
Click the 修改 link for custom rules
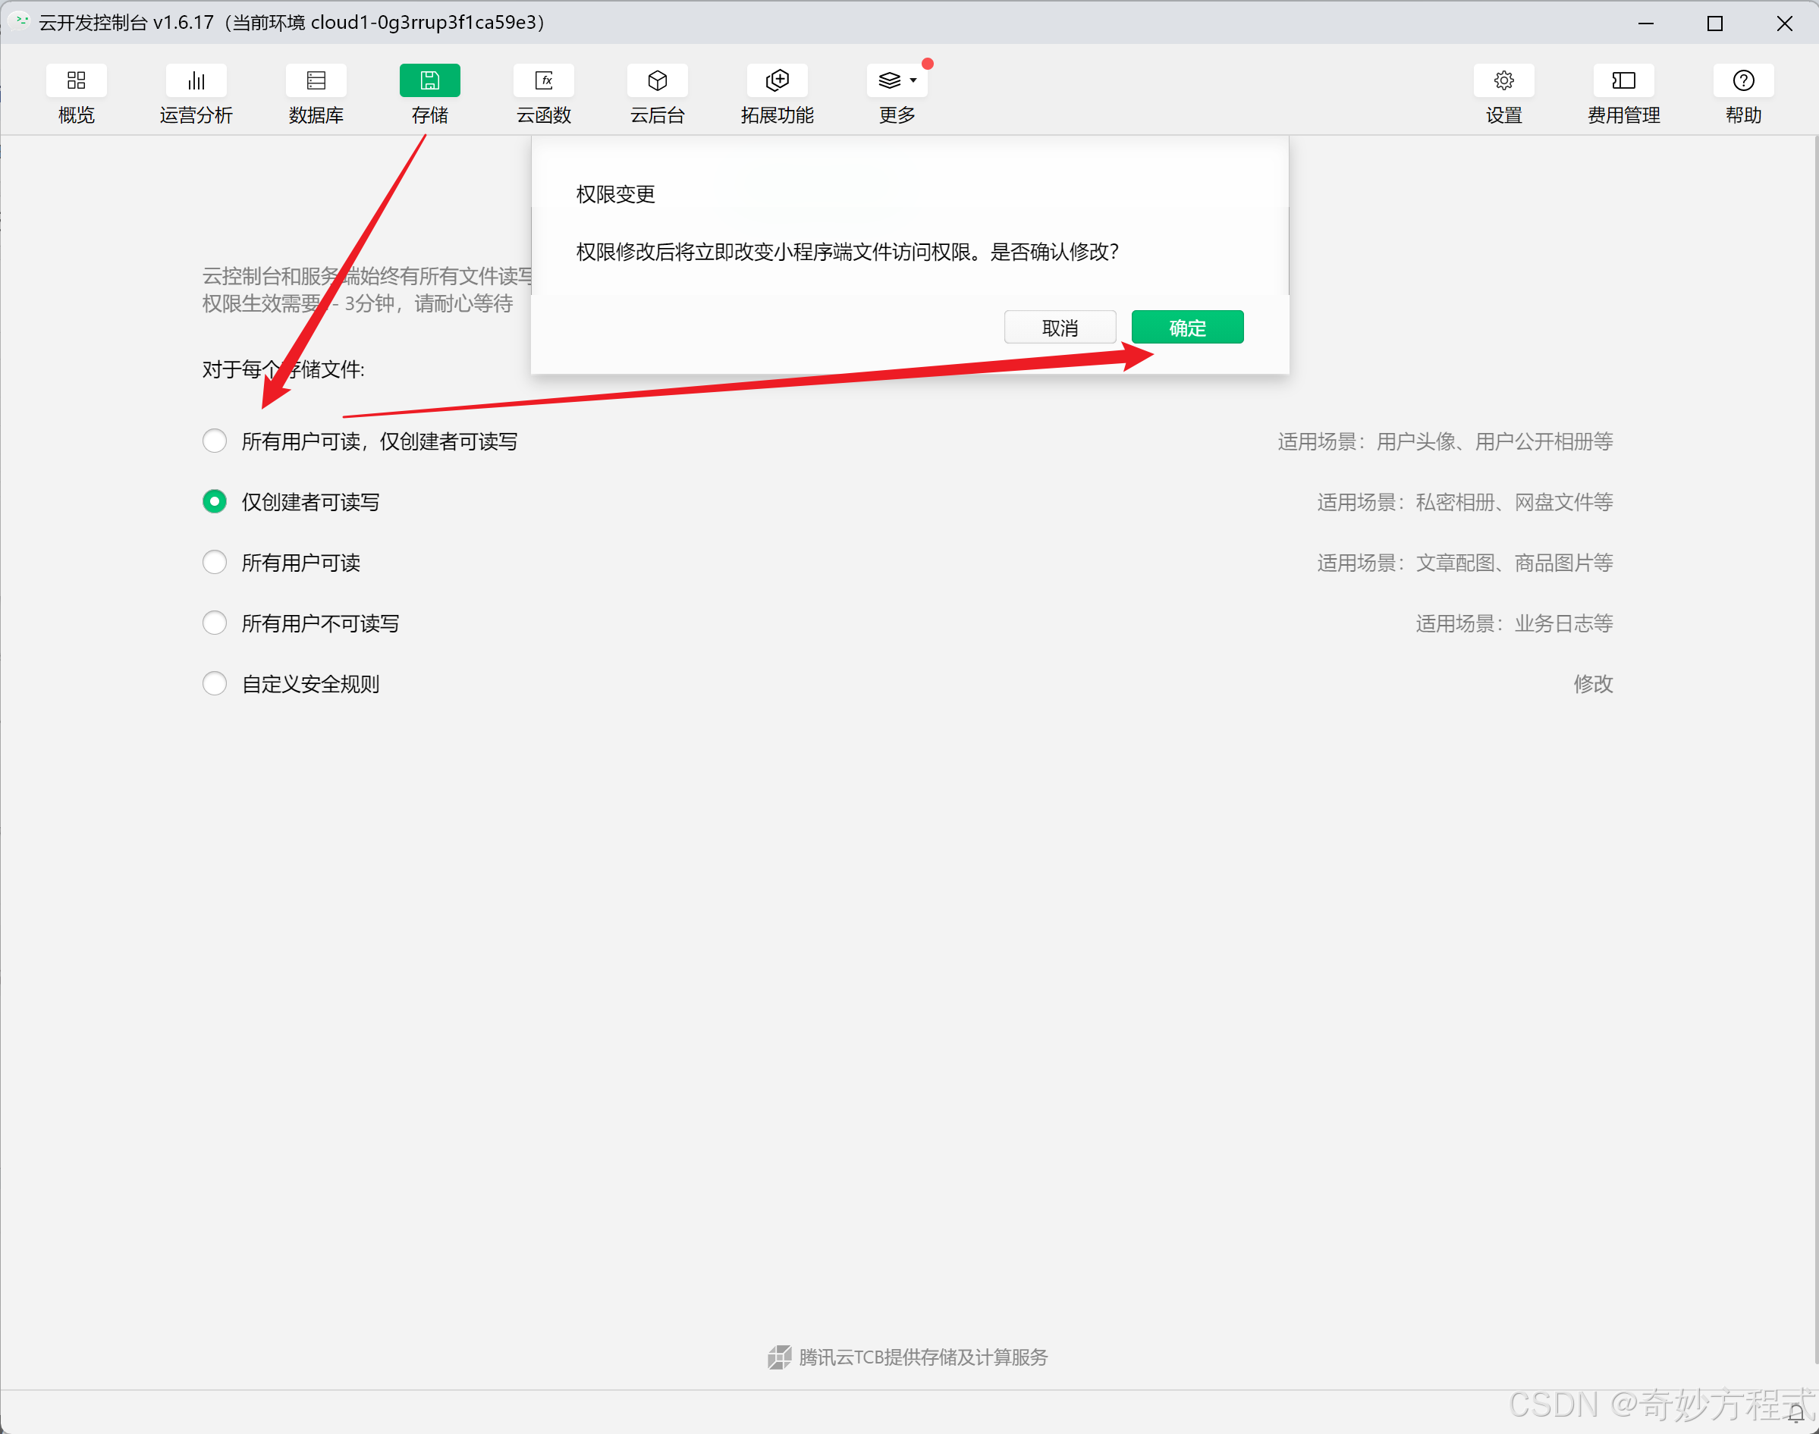tap(1592, 683)
